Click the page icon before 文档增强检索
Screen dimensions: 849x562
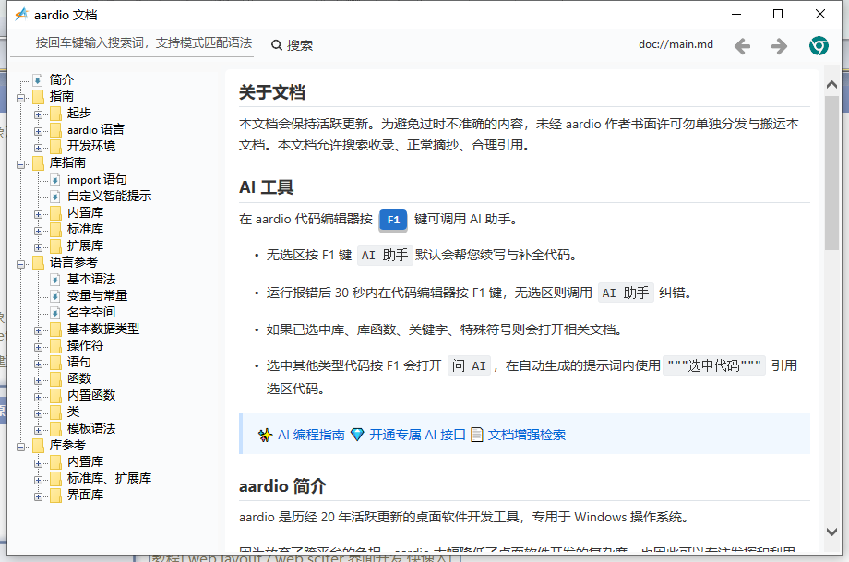click(x=476, y=435)
